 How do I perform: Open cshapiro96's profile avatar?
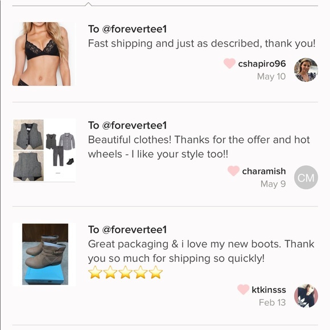(306, 70)
